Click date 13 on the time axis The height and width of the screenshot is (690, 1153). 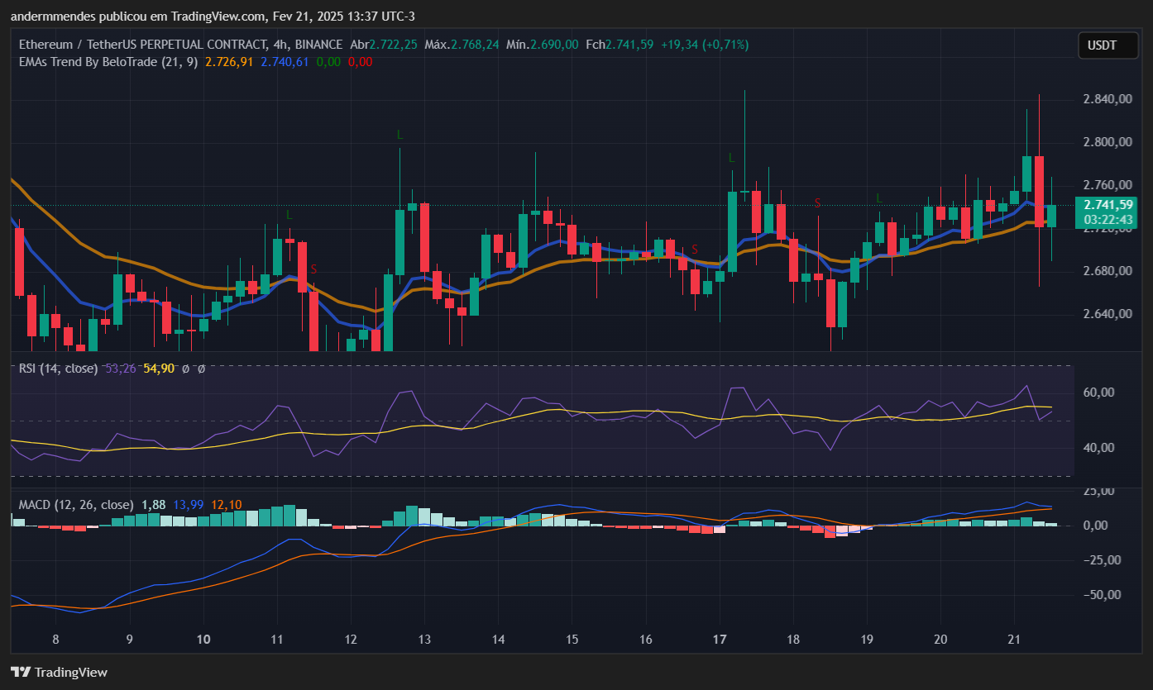[424, 639]
